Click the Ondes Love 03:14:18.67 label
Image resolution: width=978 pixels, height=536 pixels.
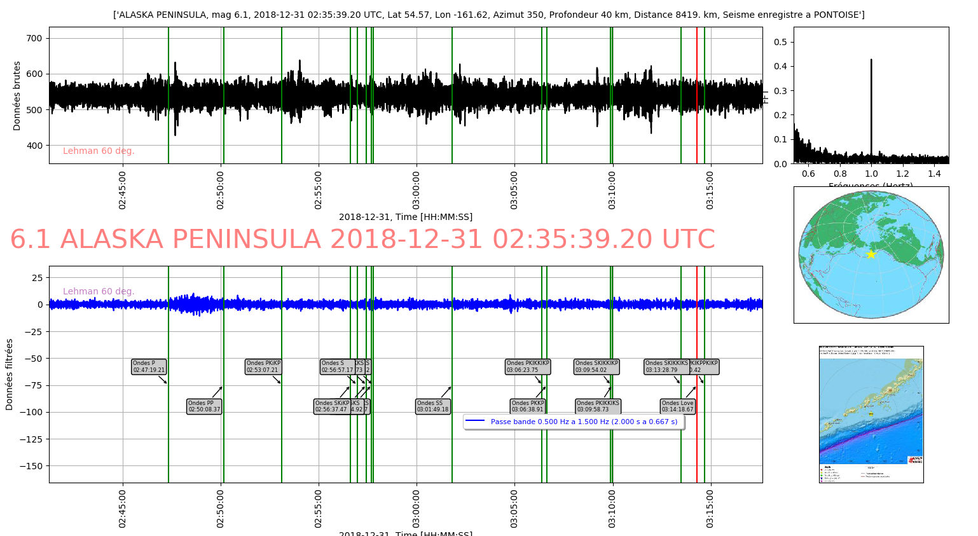point(677,407)
